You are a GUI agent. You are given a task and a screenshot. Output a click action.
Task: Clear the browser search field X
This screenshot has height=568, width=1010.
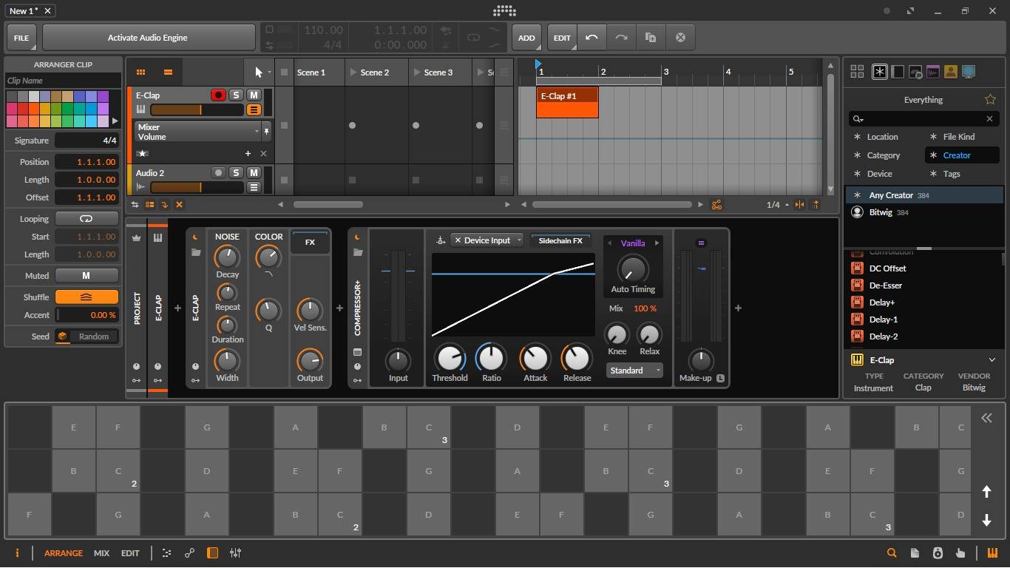(x=989, y=118)
